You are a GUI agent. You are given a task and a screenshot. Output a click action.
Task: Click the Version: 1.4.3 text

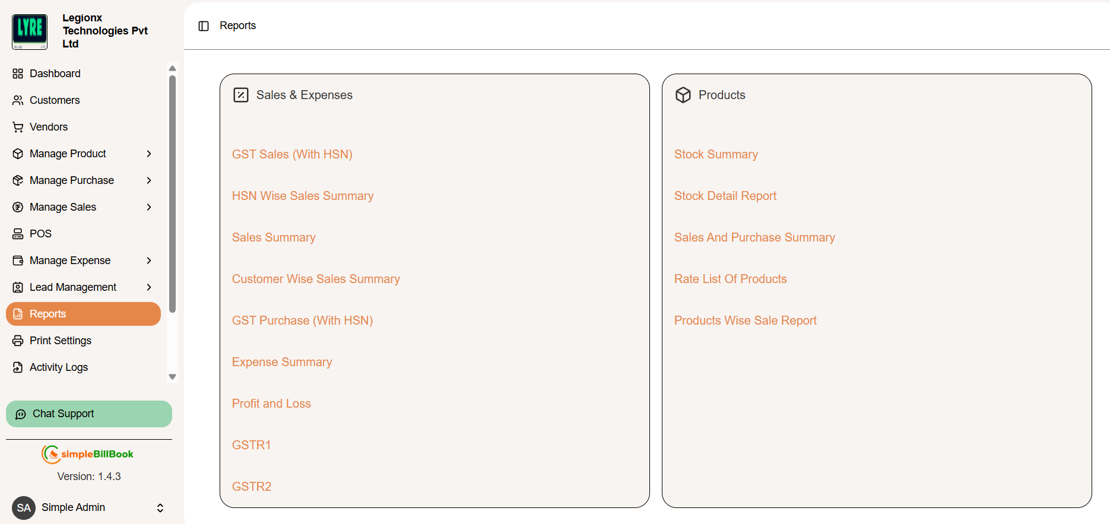pyautogui.click(x=89, y=477)
